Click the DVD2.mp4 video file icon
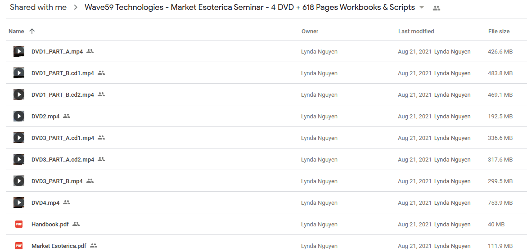527x252 pixels. (19, 116)
